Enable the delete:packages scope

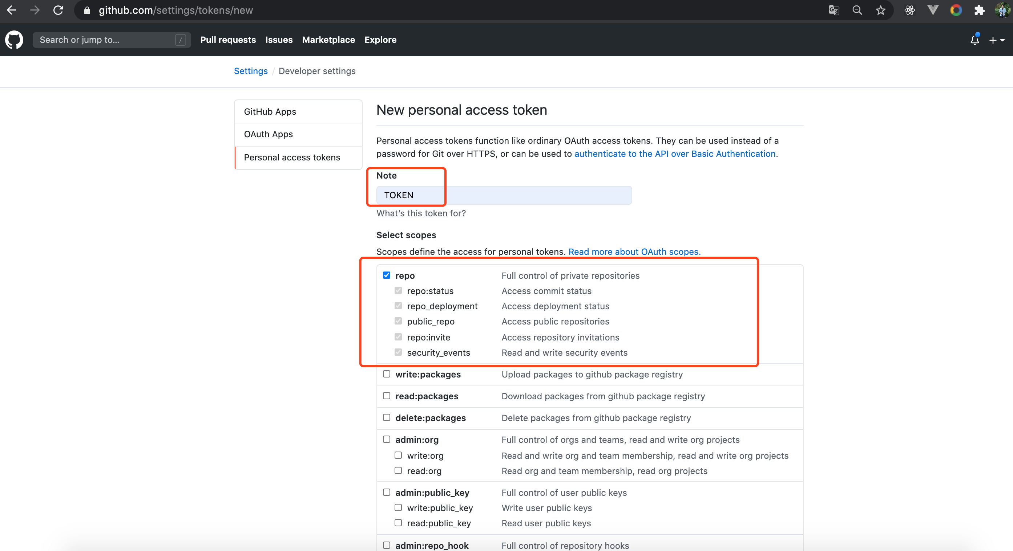[387, 417]
